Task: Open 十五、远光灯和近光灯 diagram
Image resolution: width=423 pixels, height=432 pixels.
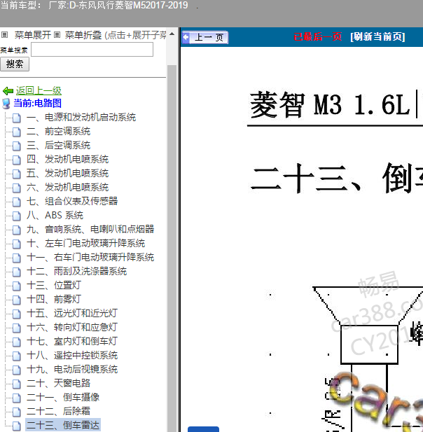Action: pos(72,313)
